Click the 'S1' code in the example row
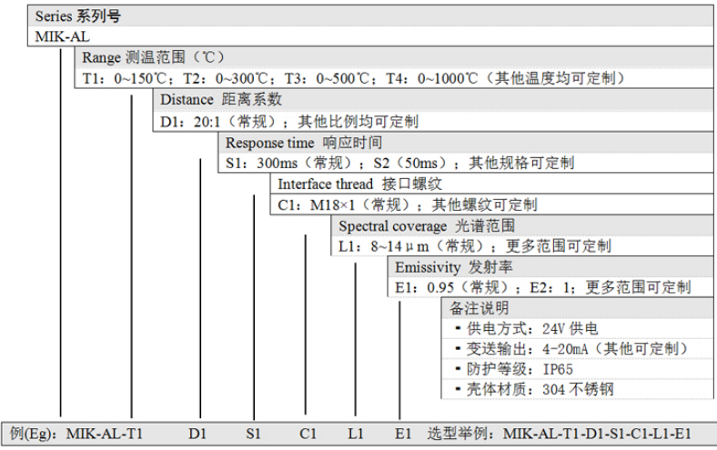 click(253, 434)
